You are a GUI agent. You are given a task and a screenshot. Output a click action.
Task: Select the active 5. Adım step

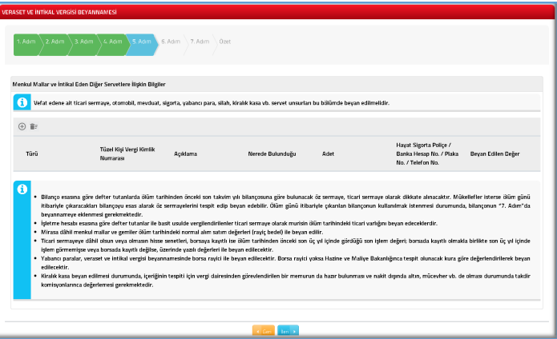(142, 41)
